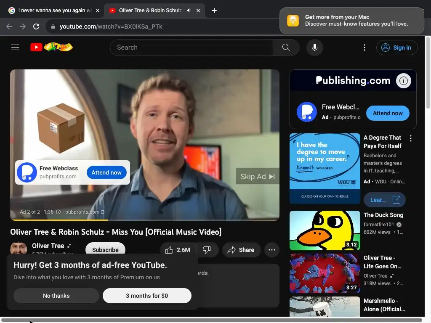Click Oliver Tree channel avatar
The width and height of the screenshot is (431, 323).
tap(19, 248)
